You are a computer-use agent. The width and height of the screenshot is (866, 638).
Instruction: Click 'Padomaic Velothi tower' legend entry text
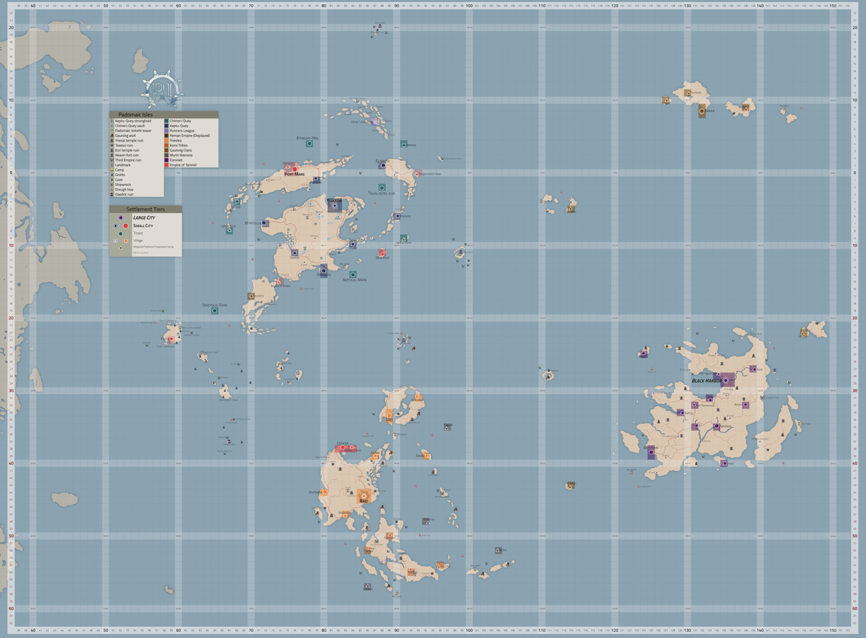[133, 131]
